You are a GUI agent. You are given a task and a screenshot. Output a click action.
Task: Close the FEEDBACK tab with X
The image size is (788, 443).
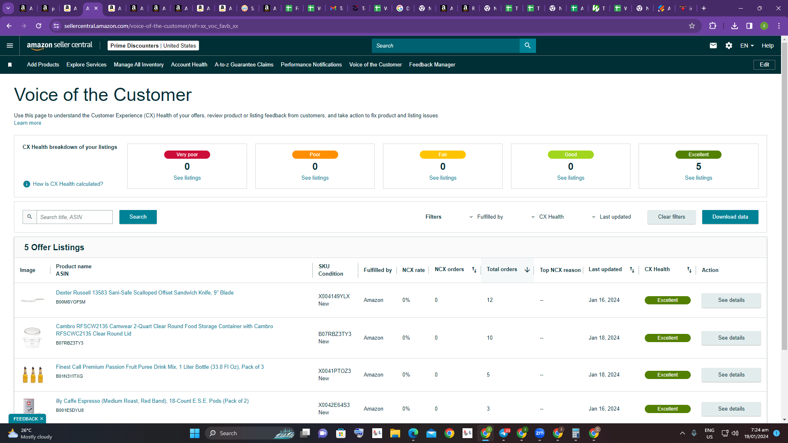(x=41, y=419)
